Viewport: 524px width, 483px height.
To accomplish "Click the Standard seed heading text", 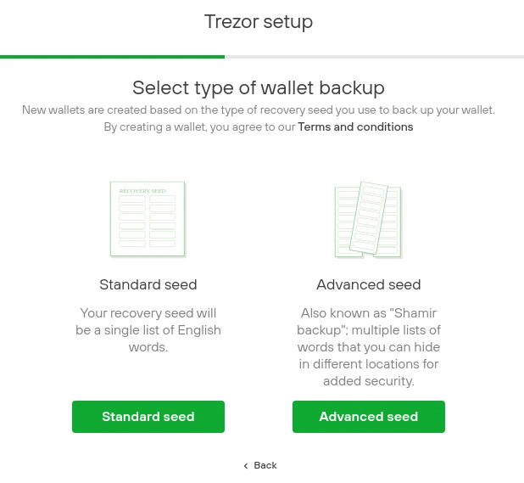I will point(148,285).
